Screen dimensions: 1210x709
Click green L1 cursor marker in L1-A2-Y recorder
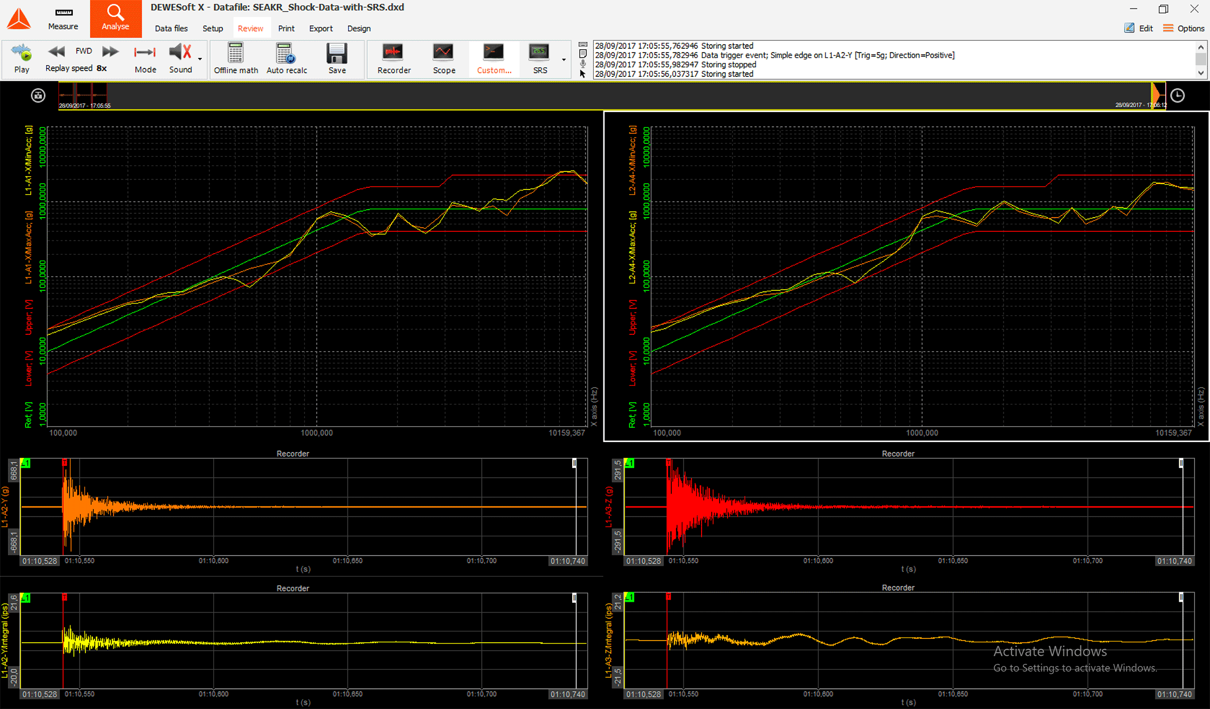tap(25, 463)
